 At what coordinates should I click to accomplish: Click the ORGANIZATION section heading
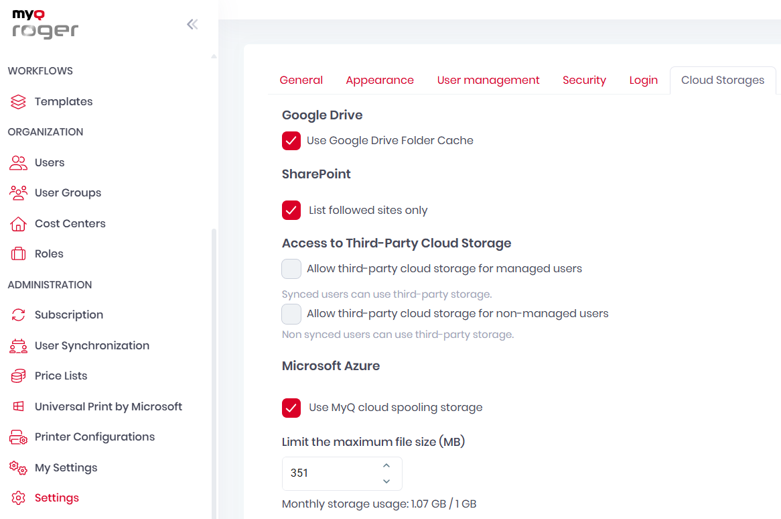pos(46,132)
